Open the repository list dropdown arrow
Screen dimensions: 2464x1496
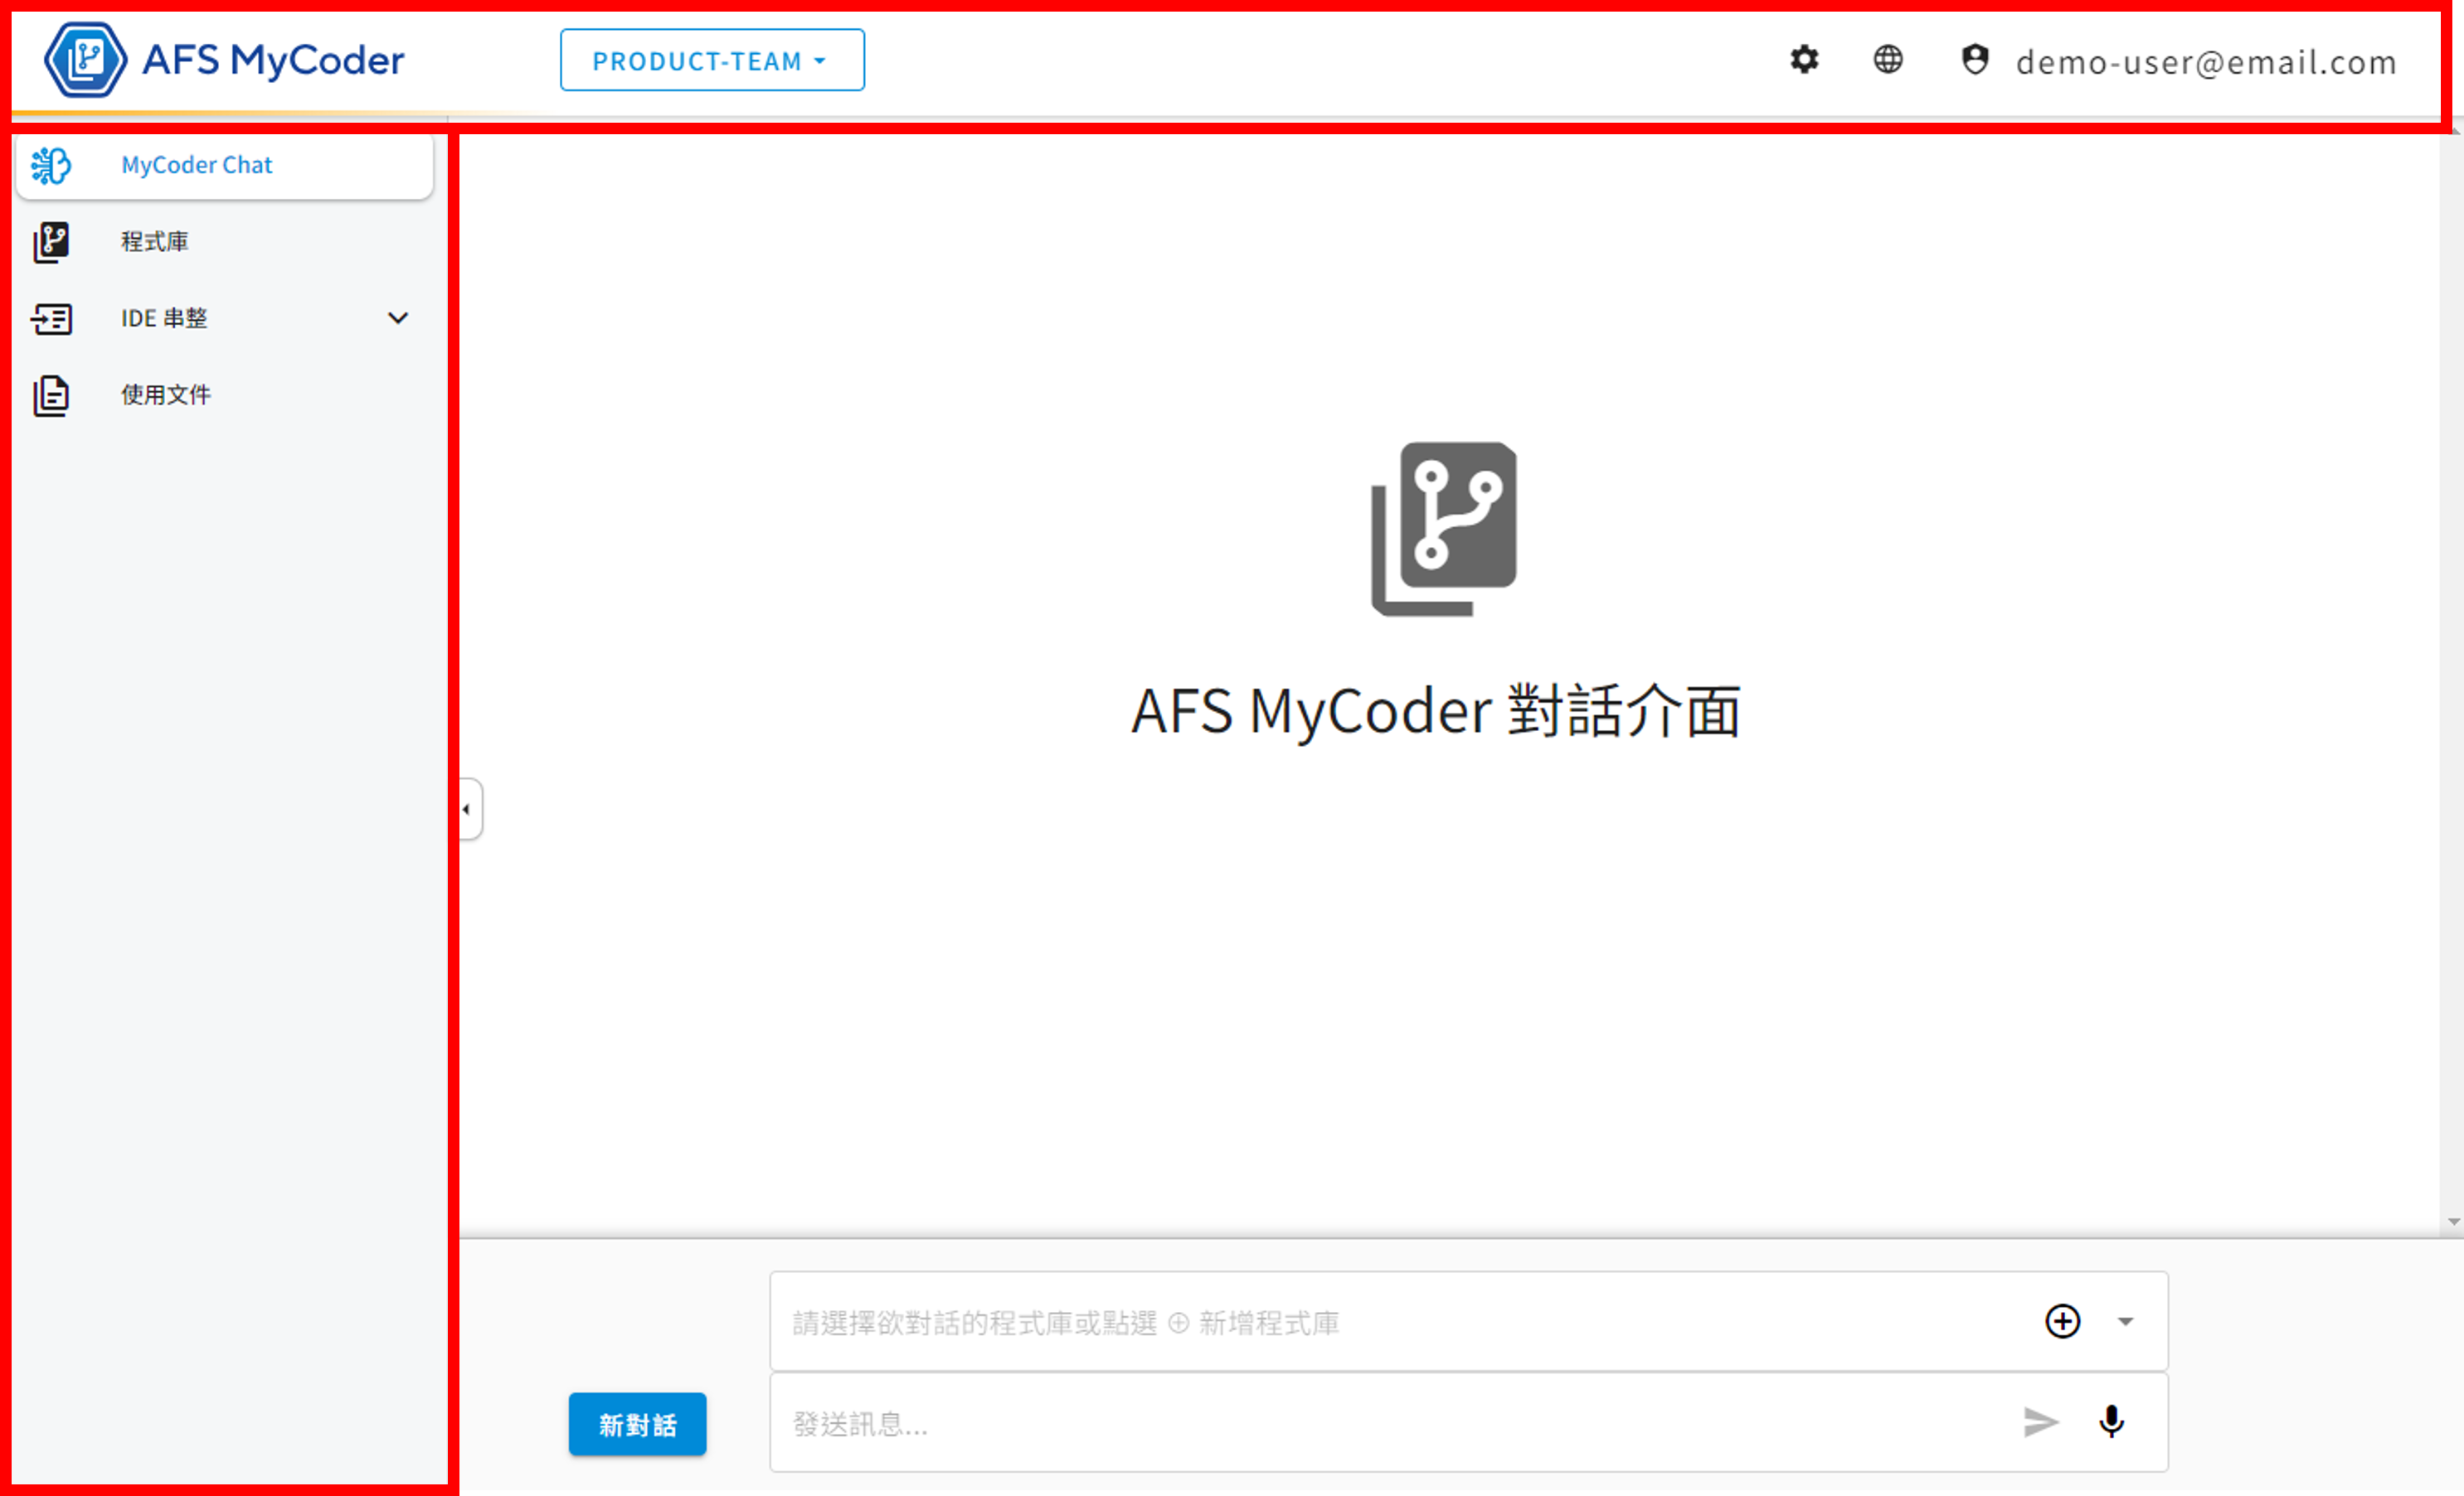[x=2125, y=1321]
